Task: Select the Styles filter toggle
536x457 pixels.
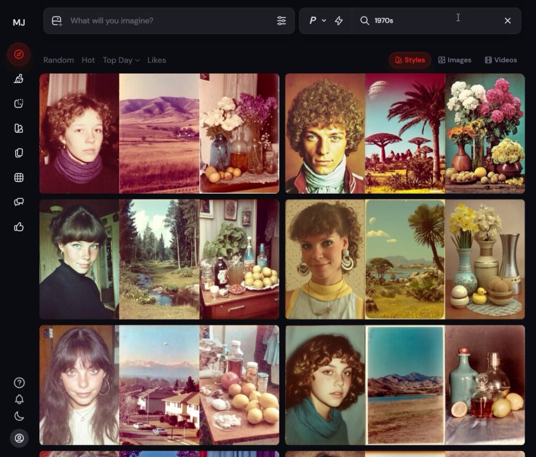Action: click(x=410, y=60)
